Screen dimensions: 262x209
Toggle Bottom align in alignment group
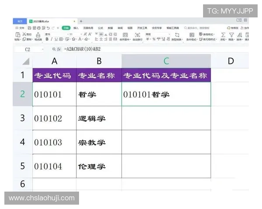(x=106, y=35)
